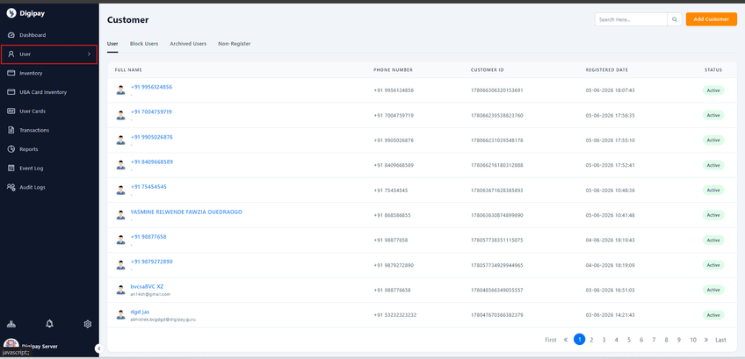Viewport: 745px width, 359px height.
Task: Click Active status badge for dgd jas
Action: (x=713, y=315)
